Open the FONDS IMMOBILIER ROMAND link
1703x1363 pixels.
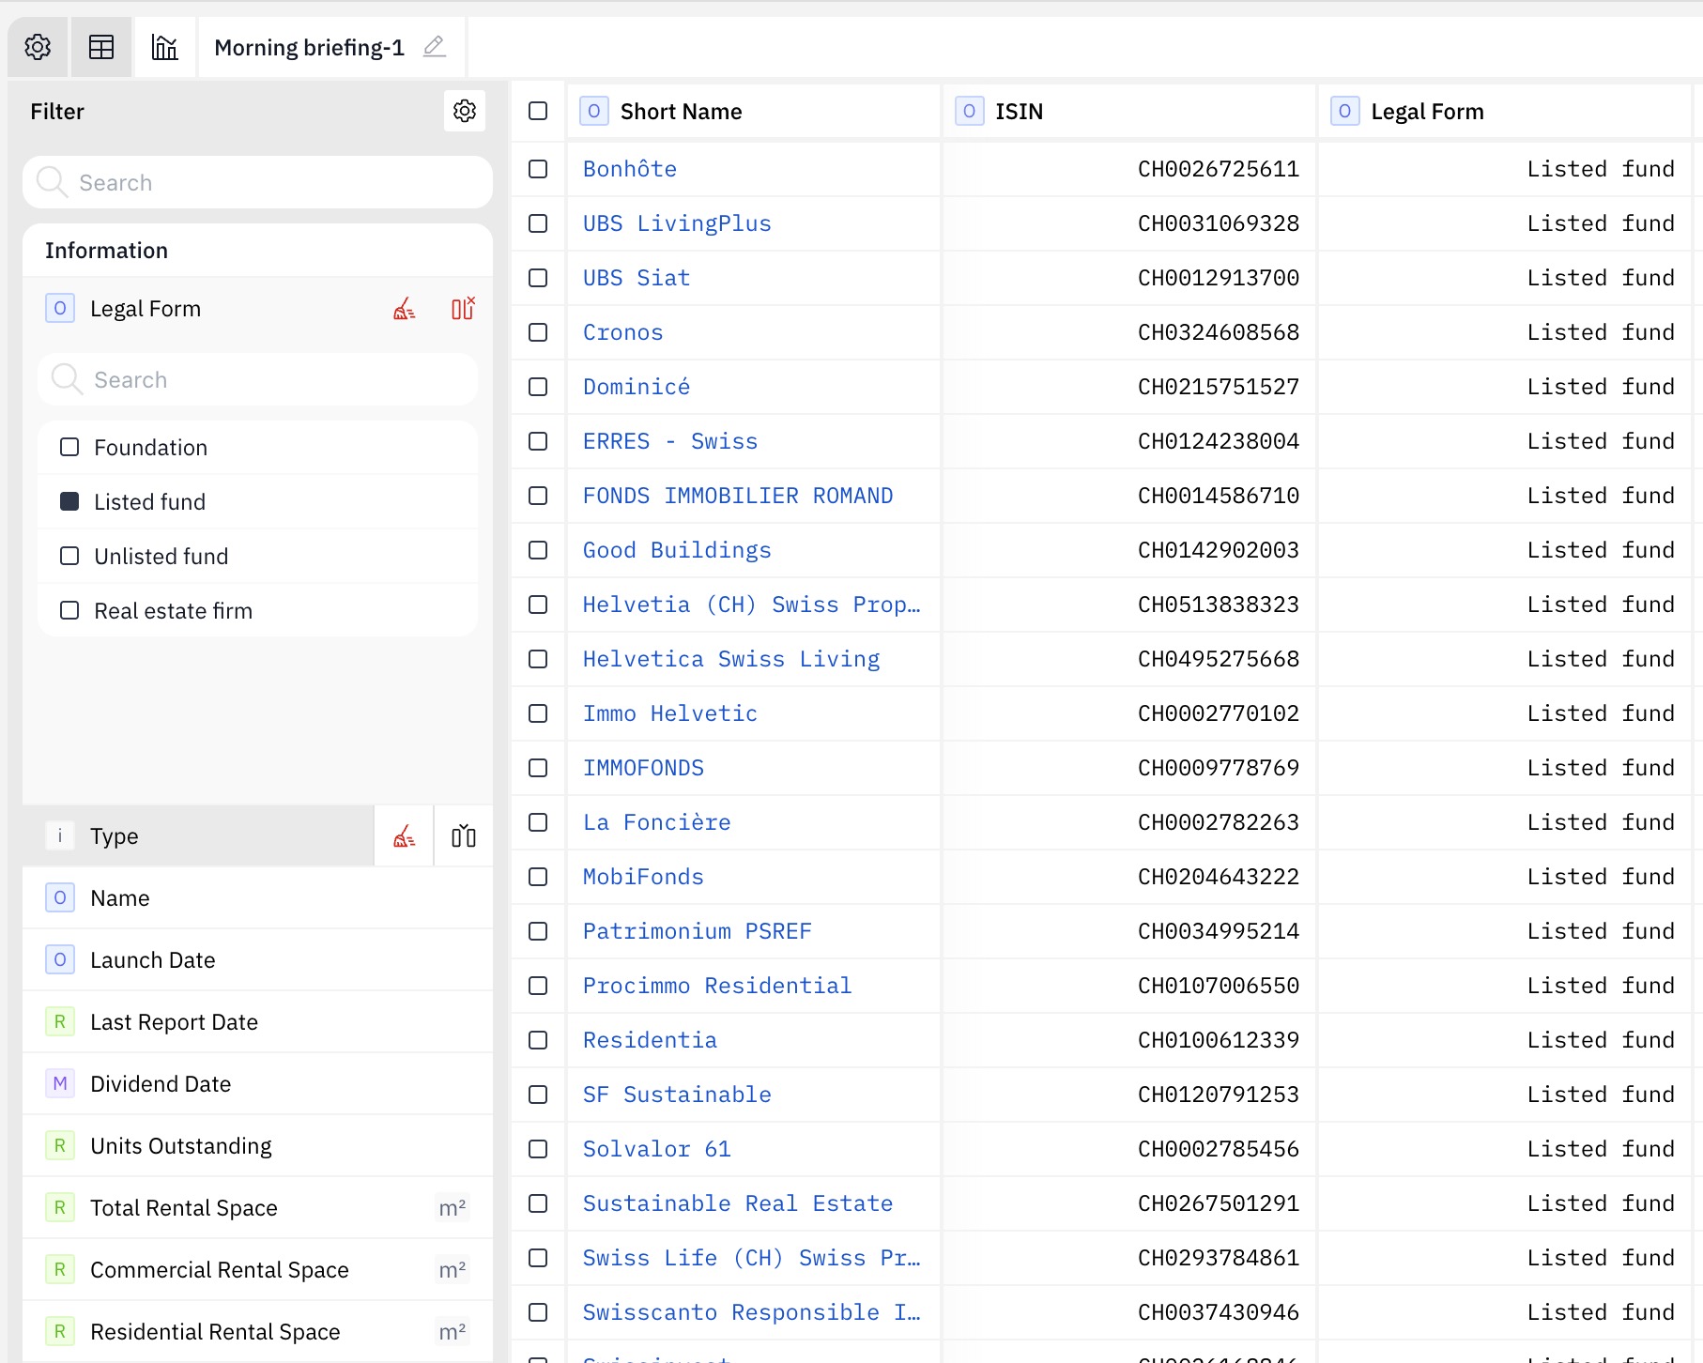(x=738, y=496)
